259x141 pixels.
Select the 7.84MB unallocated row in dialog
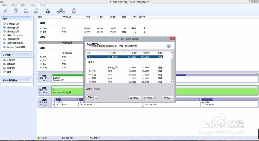click(125, 68)
